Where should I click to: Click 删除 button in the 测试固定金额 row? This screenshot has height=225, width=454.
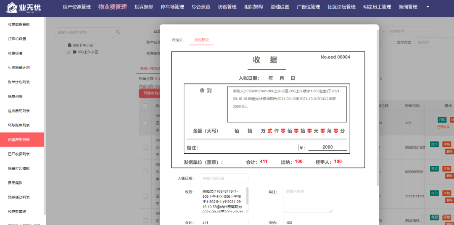point(449,151)
